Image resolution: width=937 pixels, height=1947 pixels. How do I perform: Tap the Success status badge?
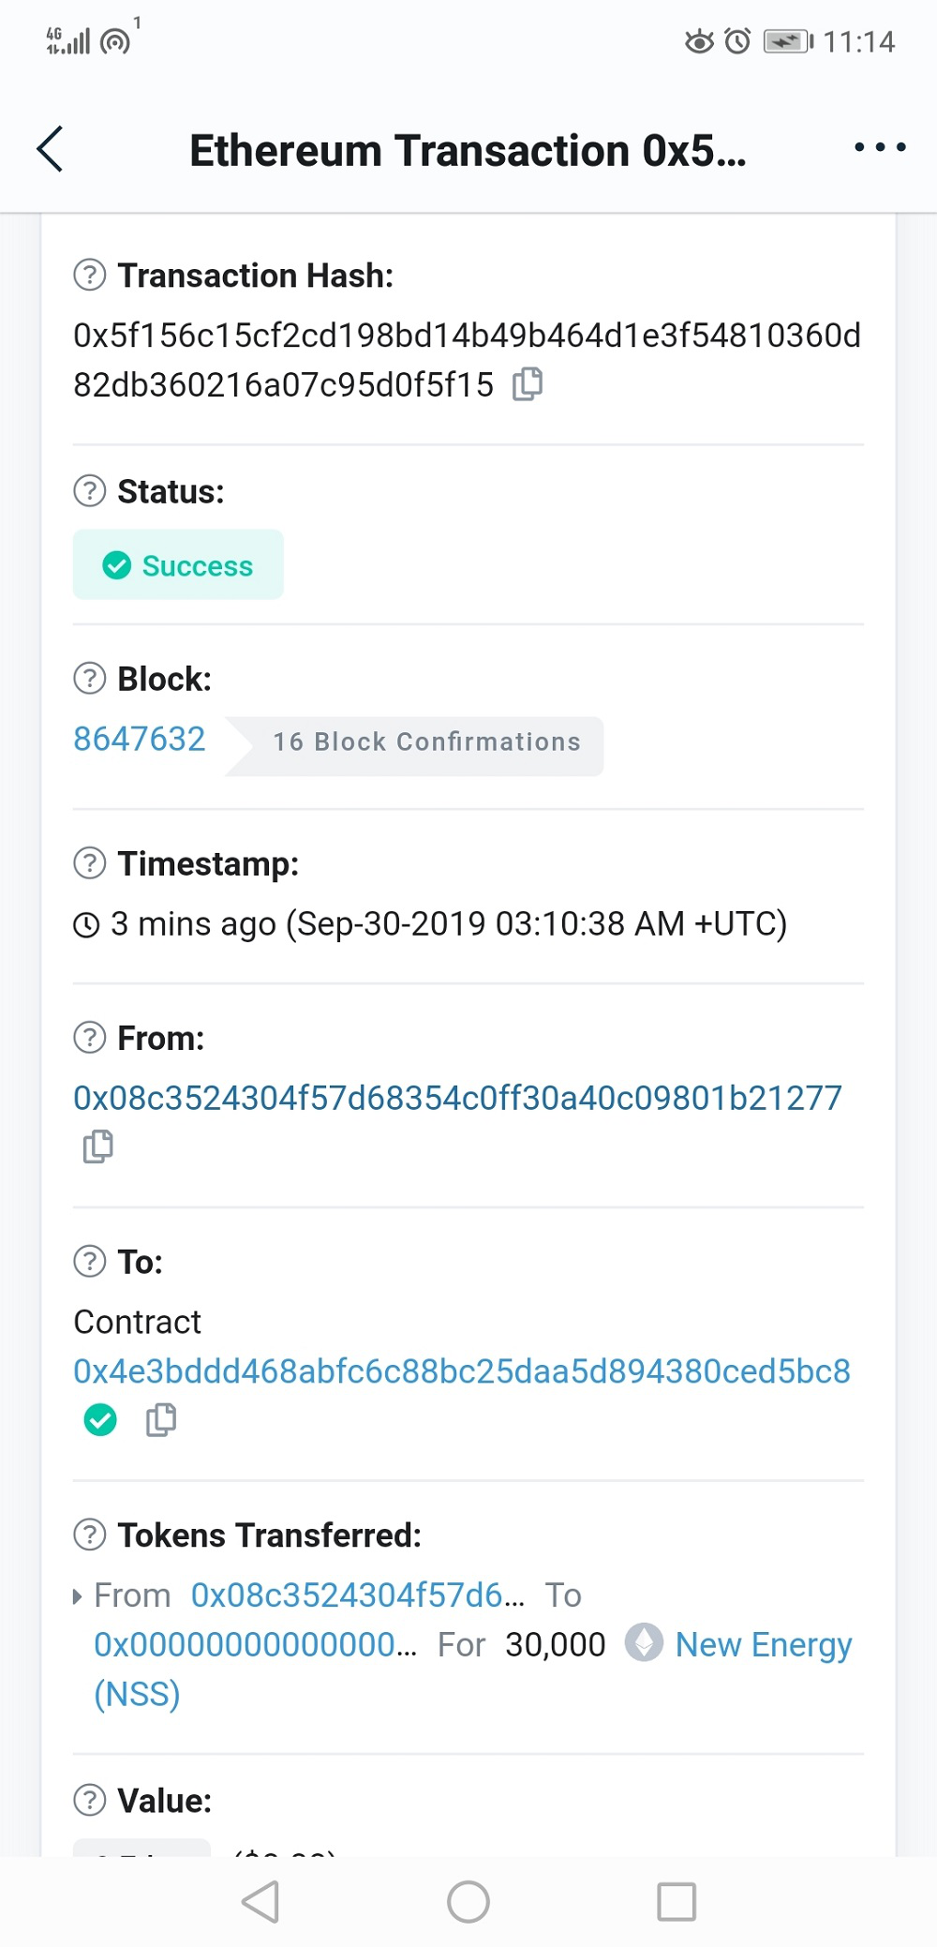178,565
